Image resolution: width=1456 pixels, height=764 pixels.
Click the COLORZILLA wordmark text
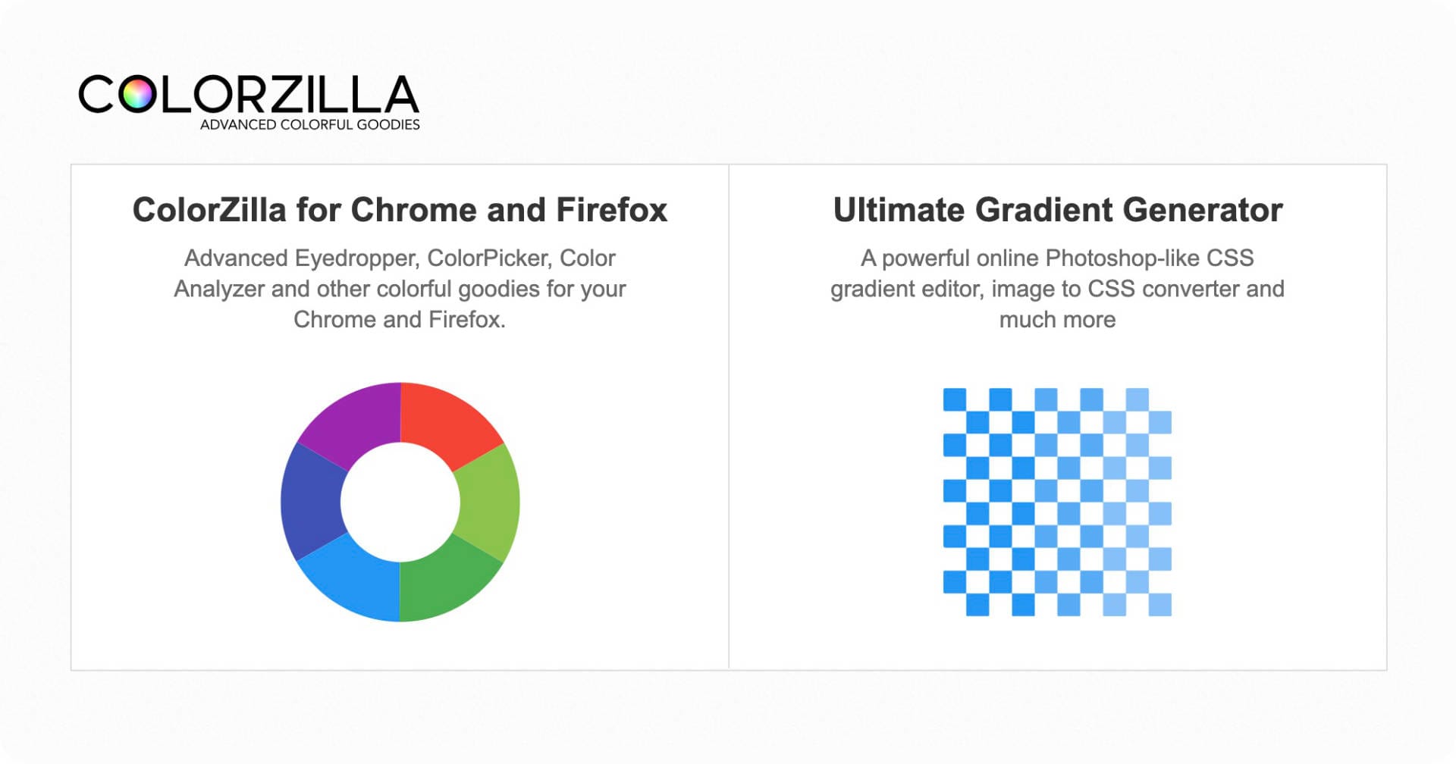click(x=250, y=91)
